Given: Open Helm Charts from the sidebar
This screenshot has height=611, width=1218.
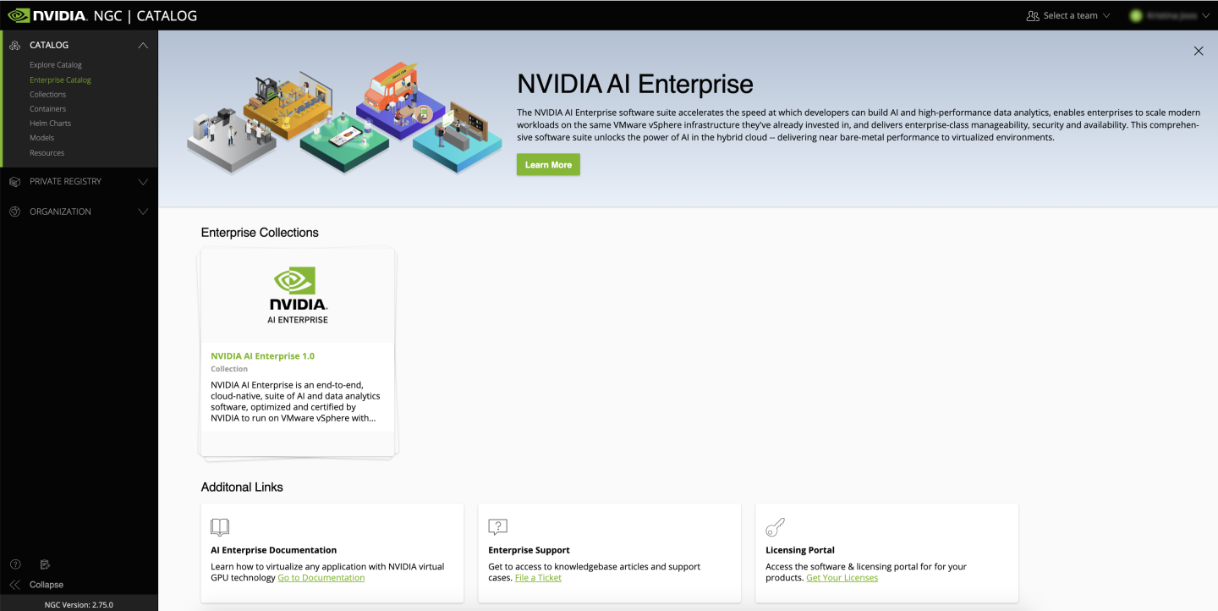Looking at the screenshot, I should pos(51,123).
